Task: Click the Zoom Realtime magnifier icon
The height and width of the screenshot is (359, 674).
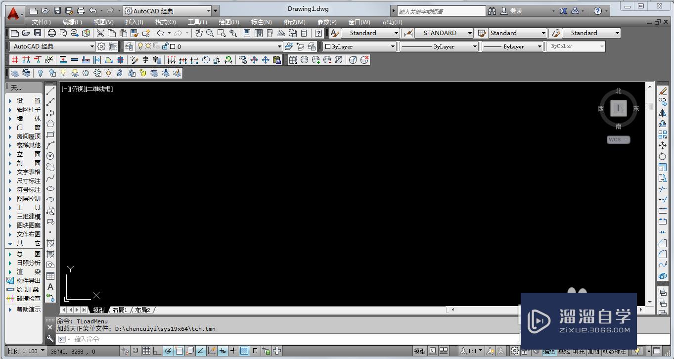Action: coord(210,33)
